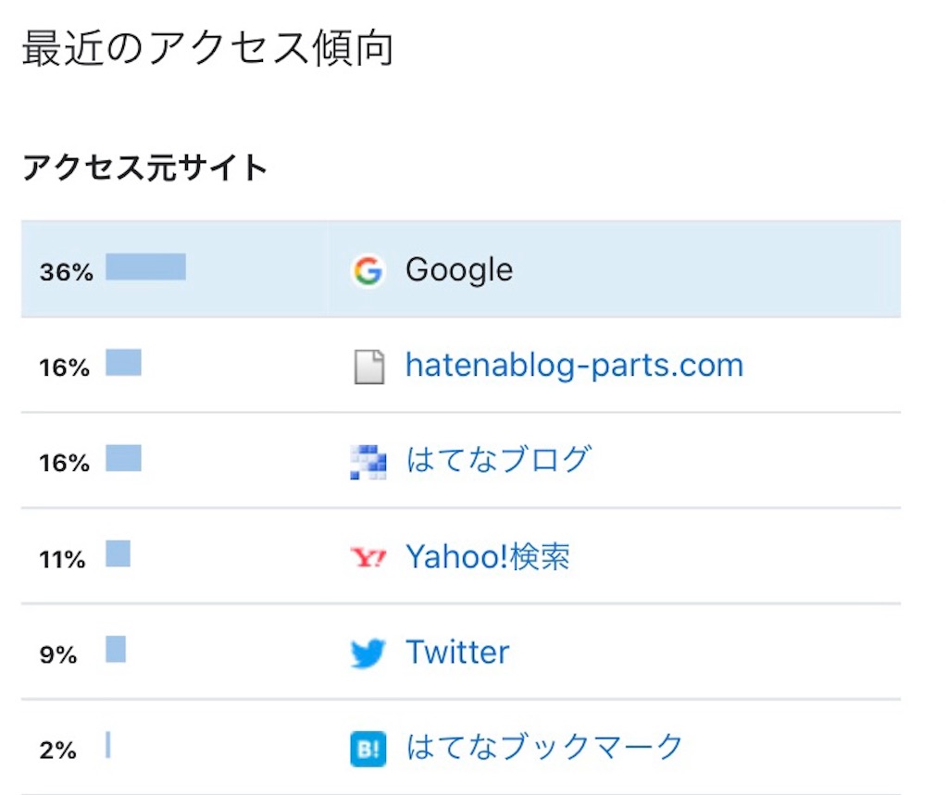Click the 9% bar for Twitter
948x795 pixels.
click(x=116, y=650)
